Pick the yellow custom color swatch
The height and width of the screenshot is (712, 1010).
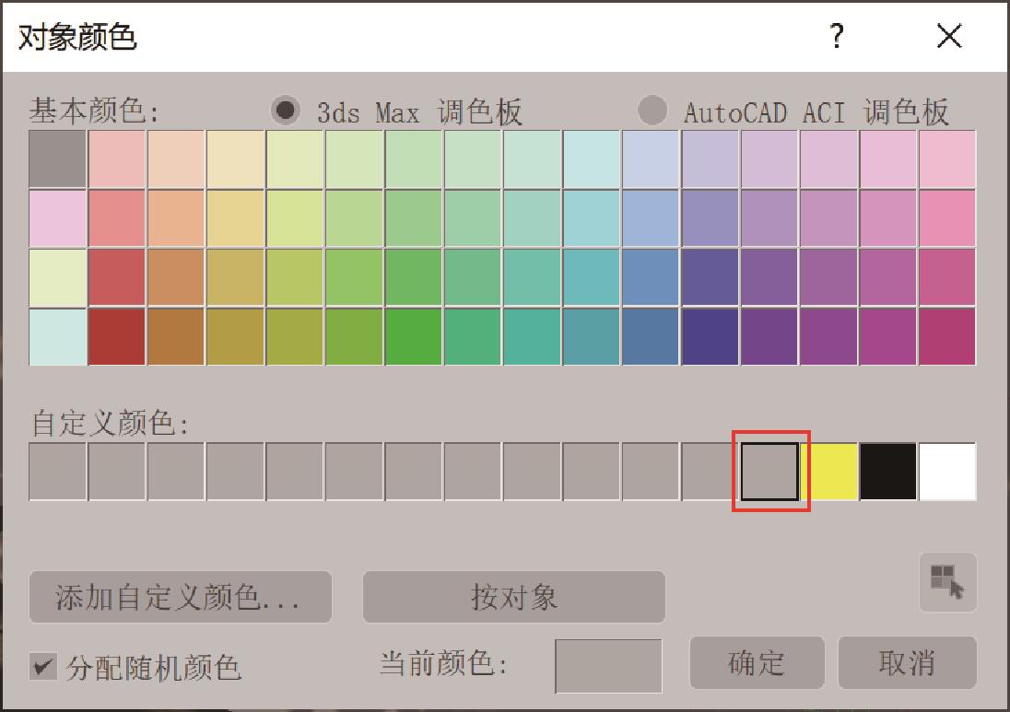(829, 472)
